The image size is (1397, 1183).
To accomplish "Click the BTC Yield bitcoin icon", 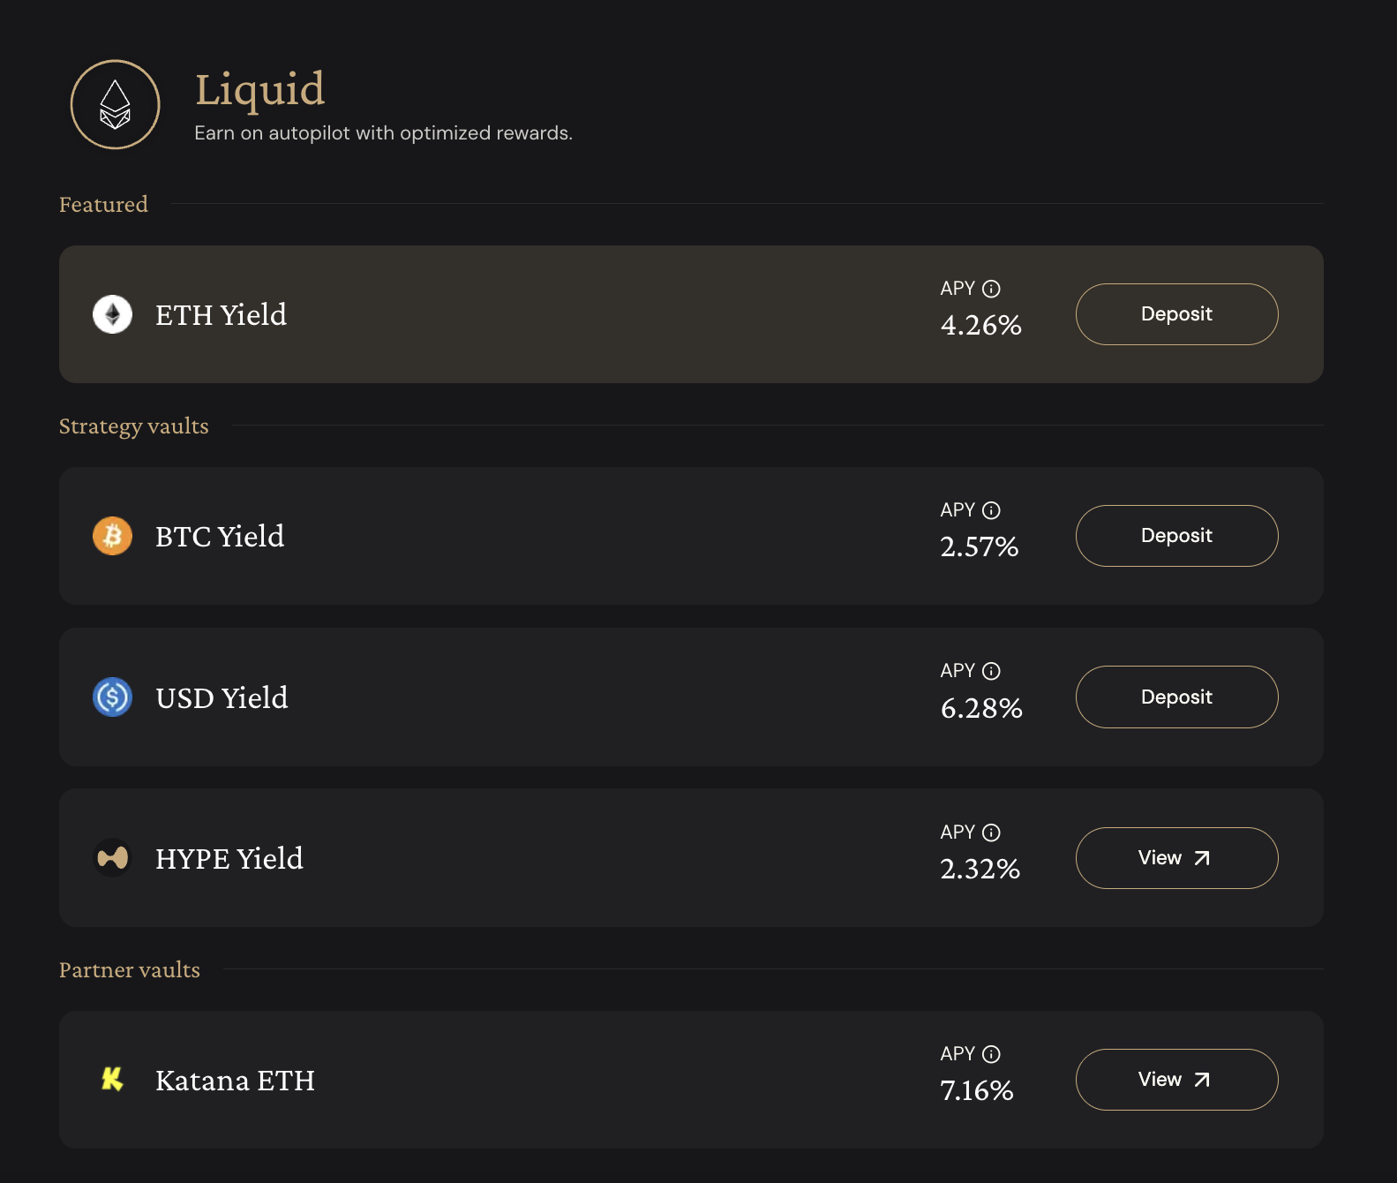I will click(112, 536).
